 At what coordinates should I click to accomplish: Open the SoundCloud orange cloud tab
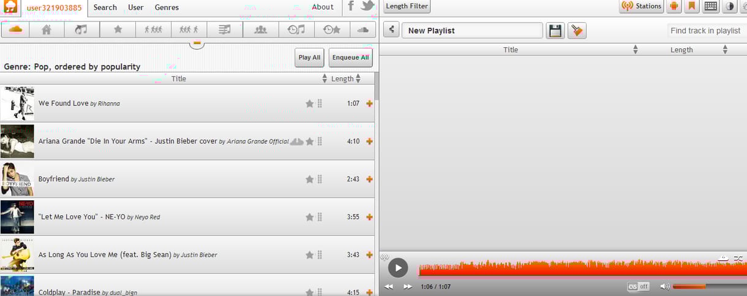[x=15, y=29]
